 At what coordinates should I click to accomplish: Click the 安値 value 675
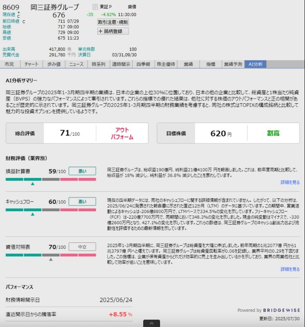point(61,38)
